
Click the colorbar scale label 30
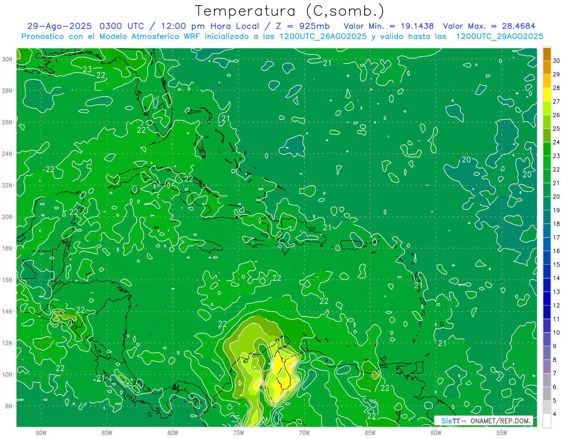click(557, 61)
